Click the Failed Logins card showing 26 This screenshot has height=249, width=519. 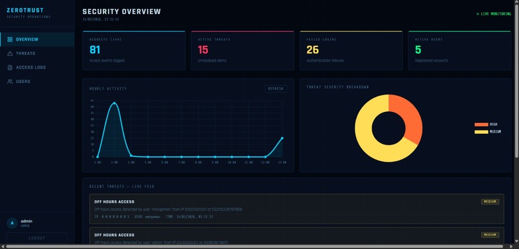(x=351, y=51)
